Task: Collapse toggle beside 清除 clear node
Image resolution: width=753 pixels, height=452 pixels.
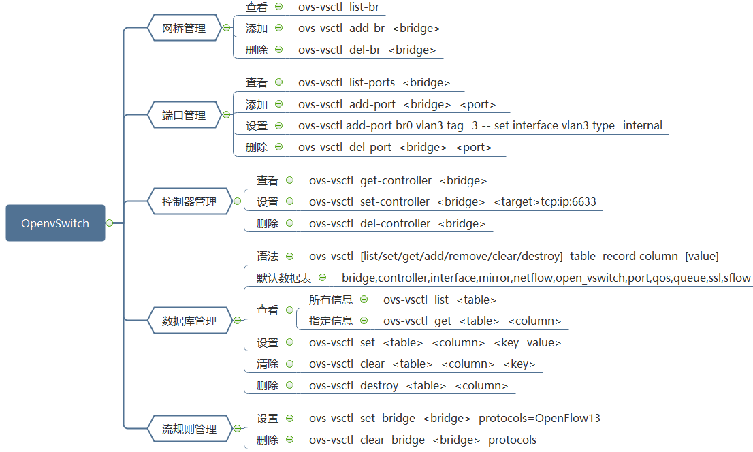Action: [x=290, y=364]
